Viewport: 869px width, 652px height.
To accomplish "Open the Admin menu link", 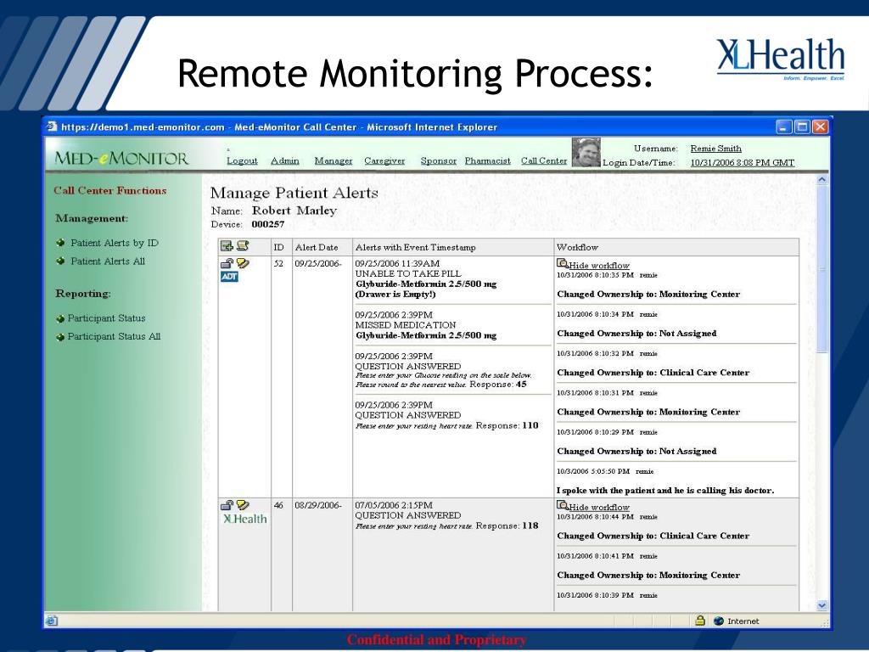I will (x=285, y=160).
